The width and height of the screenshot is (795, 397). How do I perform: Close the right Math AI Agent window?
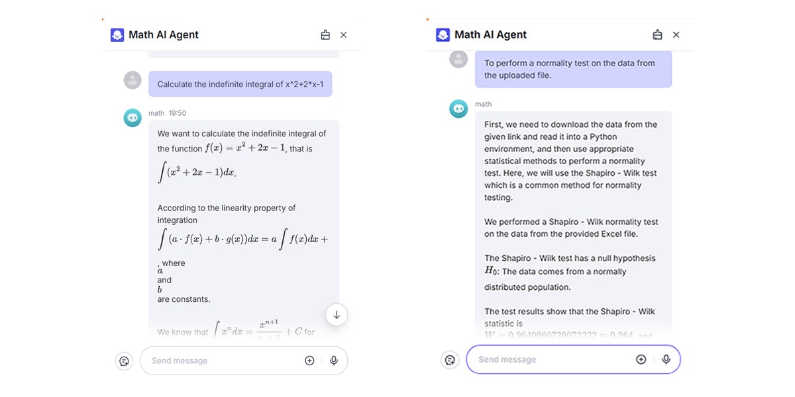click(676, 34)
